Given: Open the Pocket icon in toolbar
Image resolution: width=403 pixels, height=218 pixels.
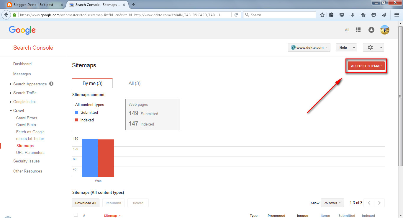Looking at the screenshot, I should [x=342, y=15].
